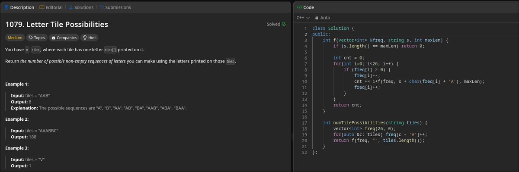This screenshot has width=519, height=172.
Task: Click the Submissions history icon
Action: (101, 7)
